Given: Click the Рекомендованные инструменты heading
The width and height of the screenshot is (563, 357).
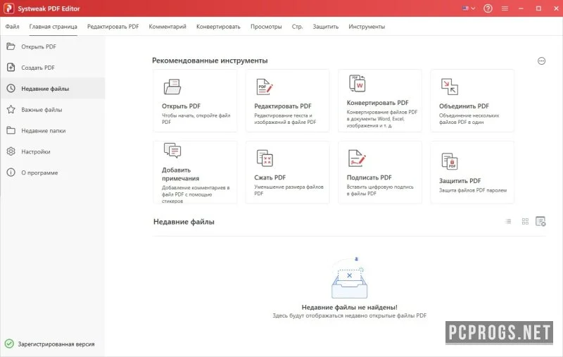Looking at the screenshot, I should point(210,61).
